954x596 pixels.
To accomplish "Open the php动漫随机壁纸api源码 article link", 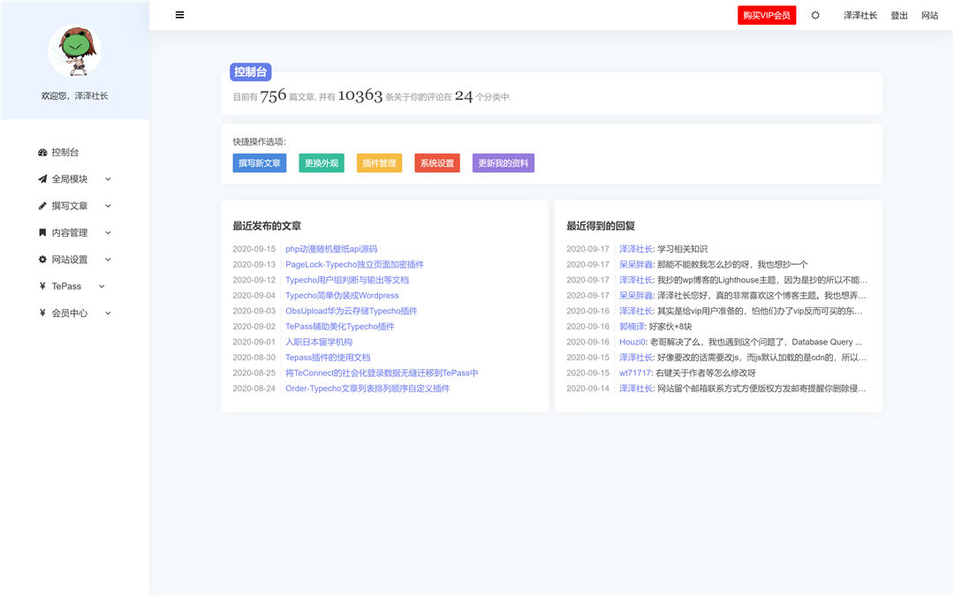I will [x=331, y=249].
